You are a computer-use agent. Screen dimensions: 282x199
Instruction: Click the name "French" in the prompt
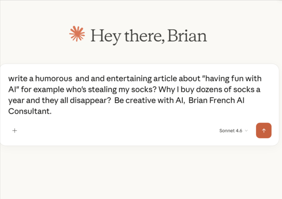pos(222,100)
